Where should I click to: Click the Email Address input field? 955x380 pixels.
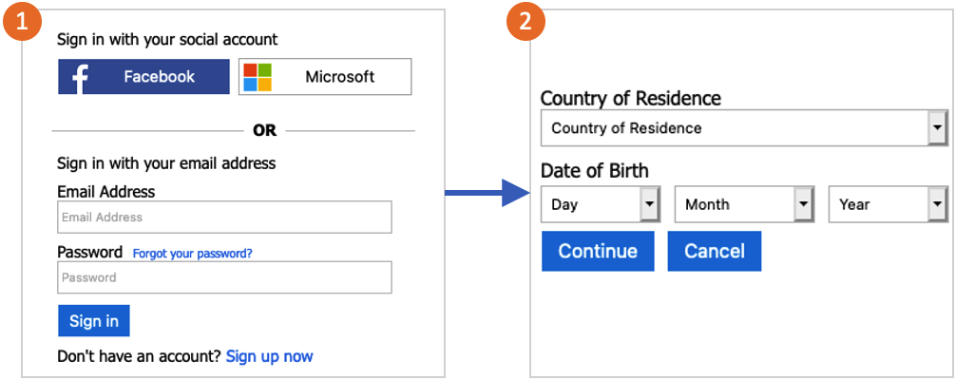coord(225,218)
